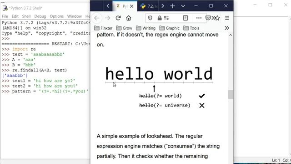The width and height of the screenshot is (291, 164).
Task: Go back in browser history
Action: (x=97, y=18)
